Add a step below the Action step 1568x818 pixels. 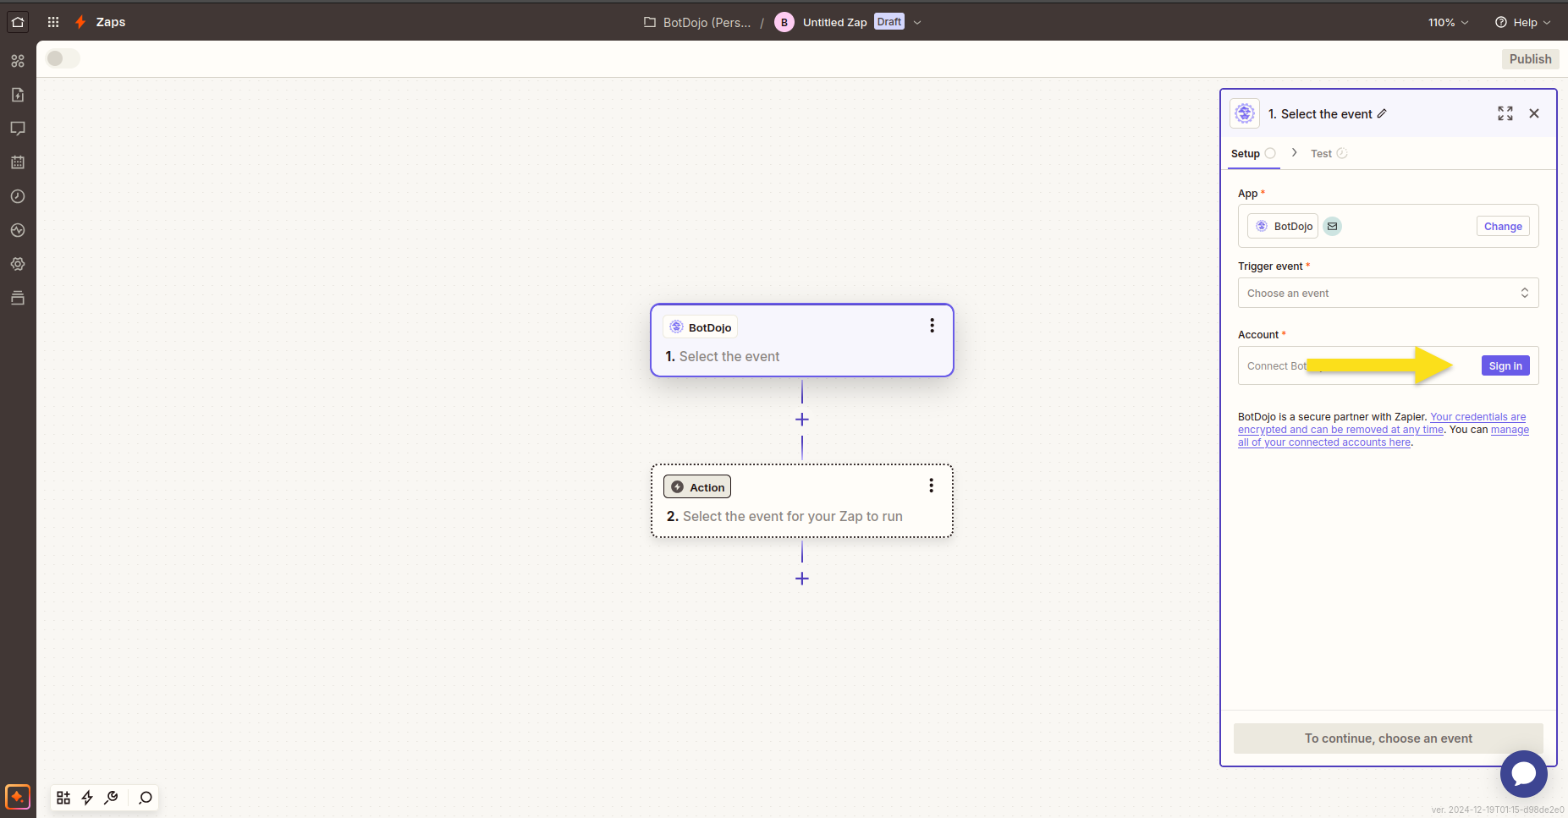coord(802,579)
